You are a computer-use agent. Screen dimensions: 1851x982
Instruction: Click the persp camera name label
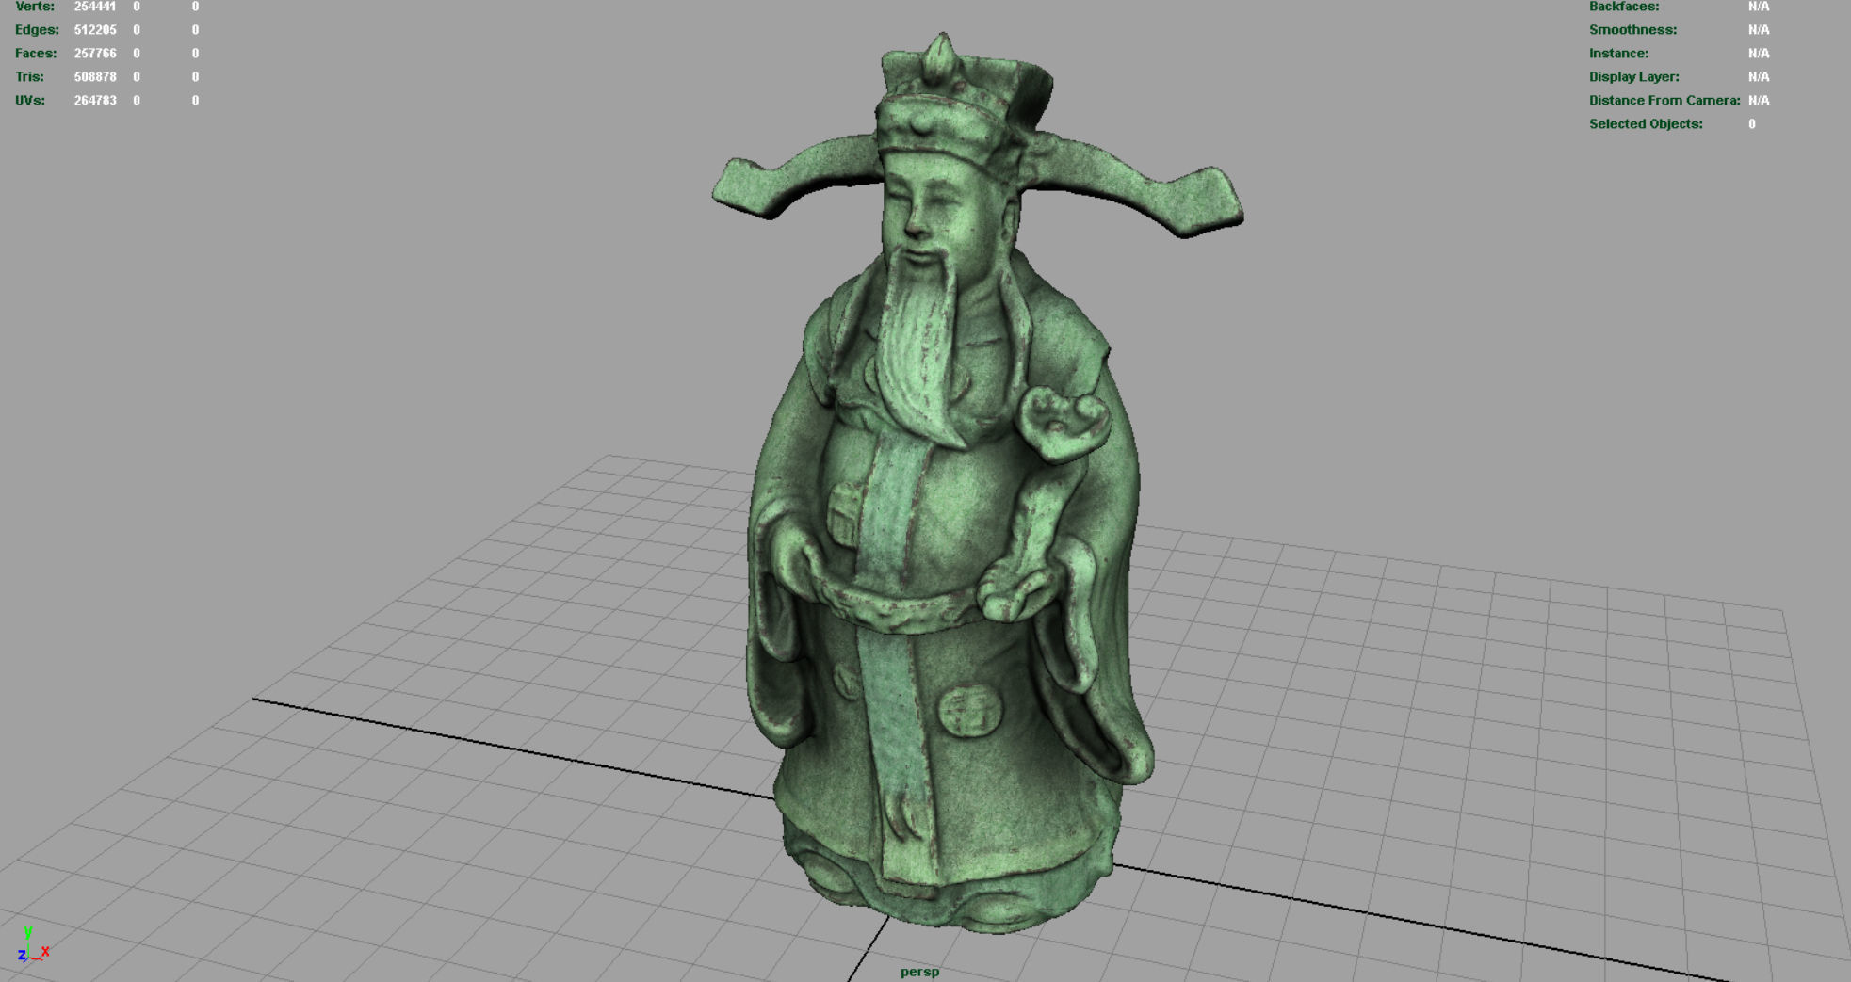[x=919, y=972]
